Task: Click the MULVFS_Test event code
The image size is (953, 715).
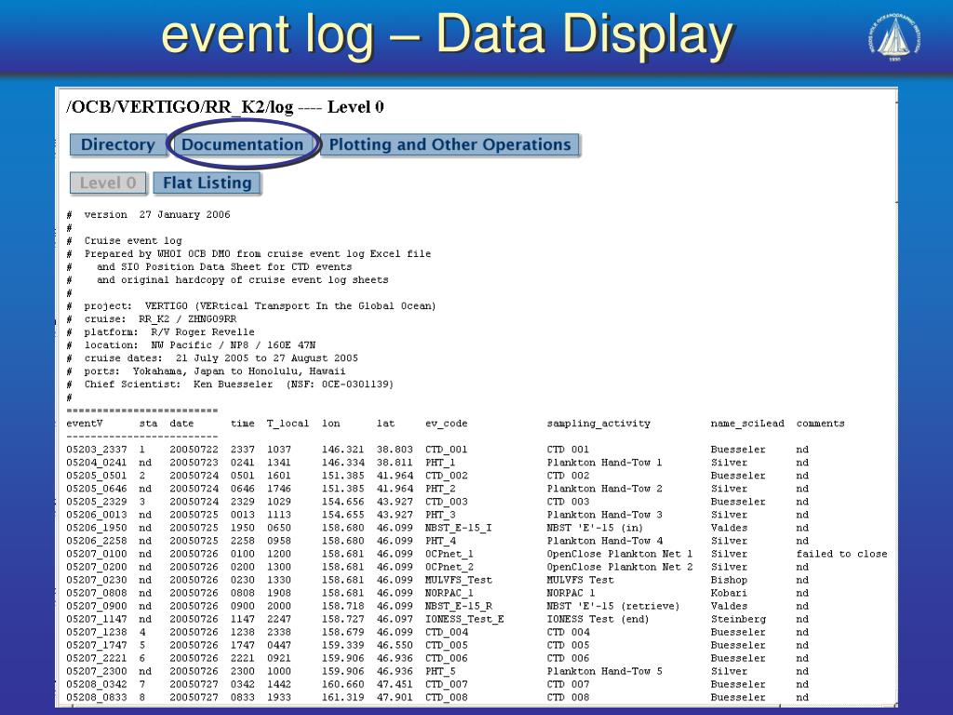Action: click(x=459, y=580)
